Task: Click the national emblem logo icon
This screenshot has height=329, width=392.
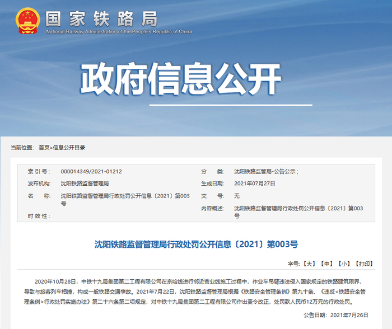Action: (27, 21)
